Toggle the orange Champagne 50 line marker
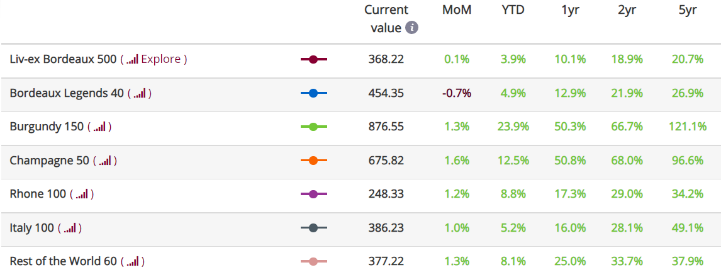Viewport: 721px width, 277px height. point(313,161)
